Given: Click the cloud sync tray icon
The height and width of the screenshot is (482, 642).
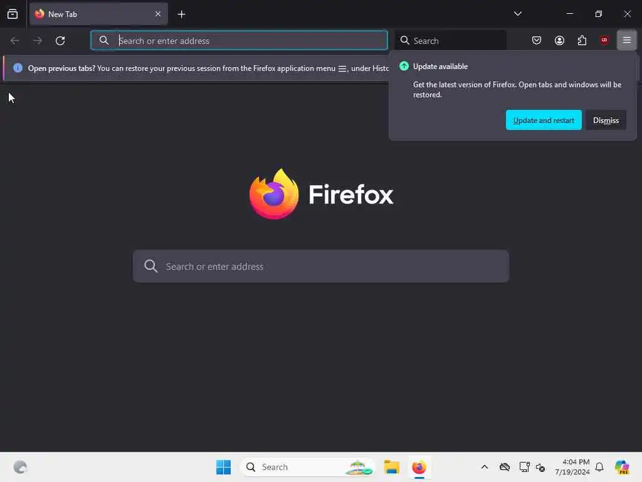Looking at the screenshot, I should click(505, 467).
